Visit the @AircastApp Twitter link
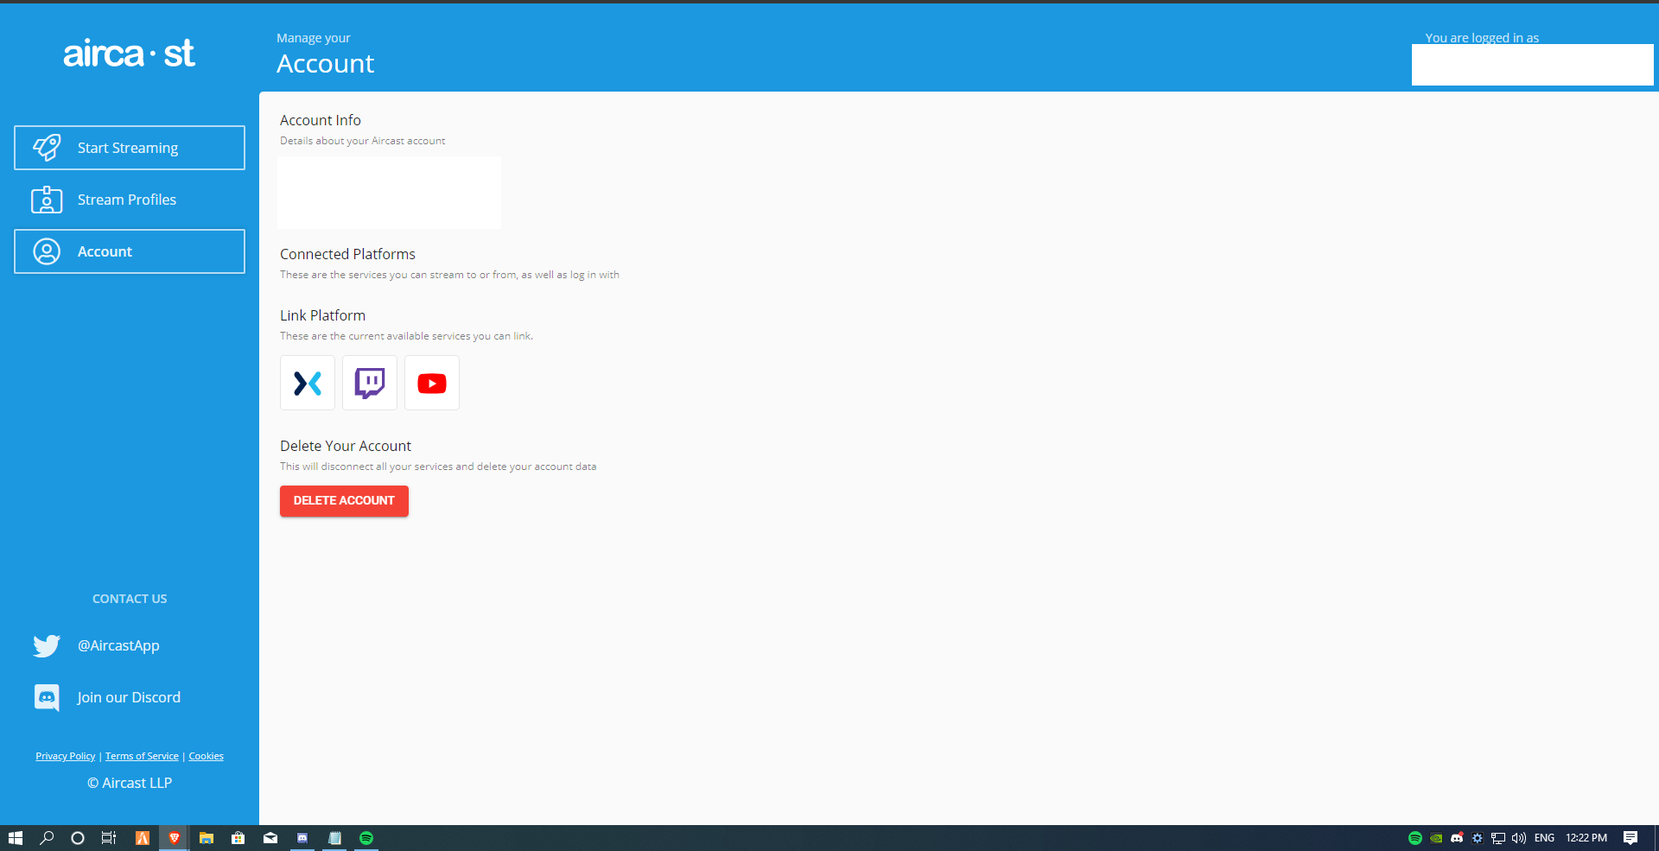This screenshot has height=851, width=1659. (118, 645)
